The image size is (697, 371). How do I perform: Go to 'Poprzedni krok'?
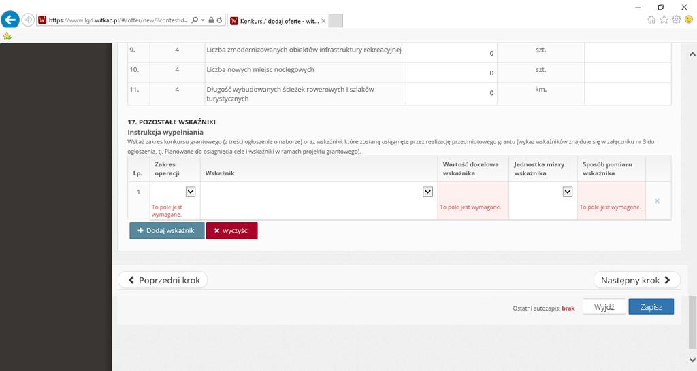click(x=163, y=280)
